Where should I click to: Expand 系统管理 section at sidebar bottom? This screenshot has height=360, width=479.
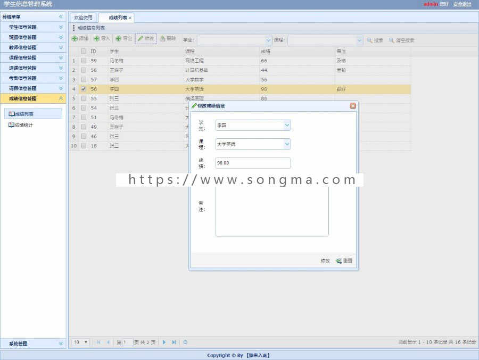33,344
